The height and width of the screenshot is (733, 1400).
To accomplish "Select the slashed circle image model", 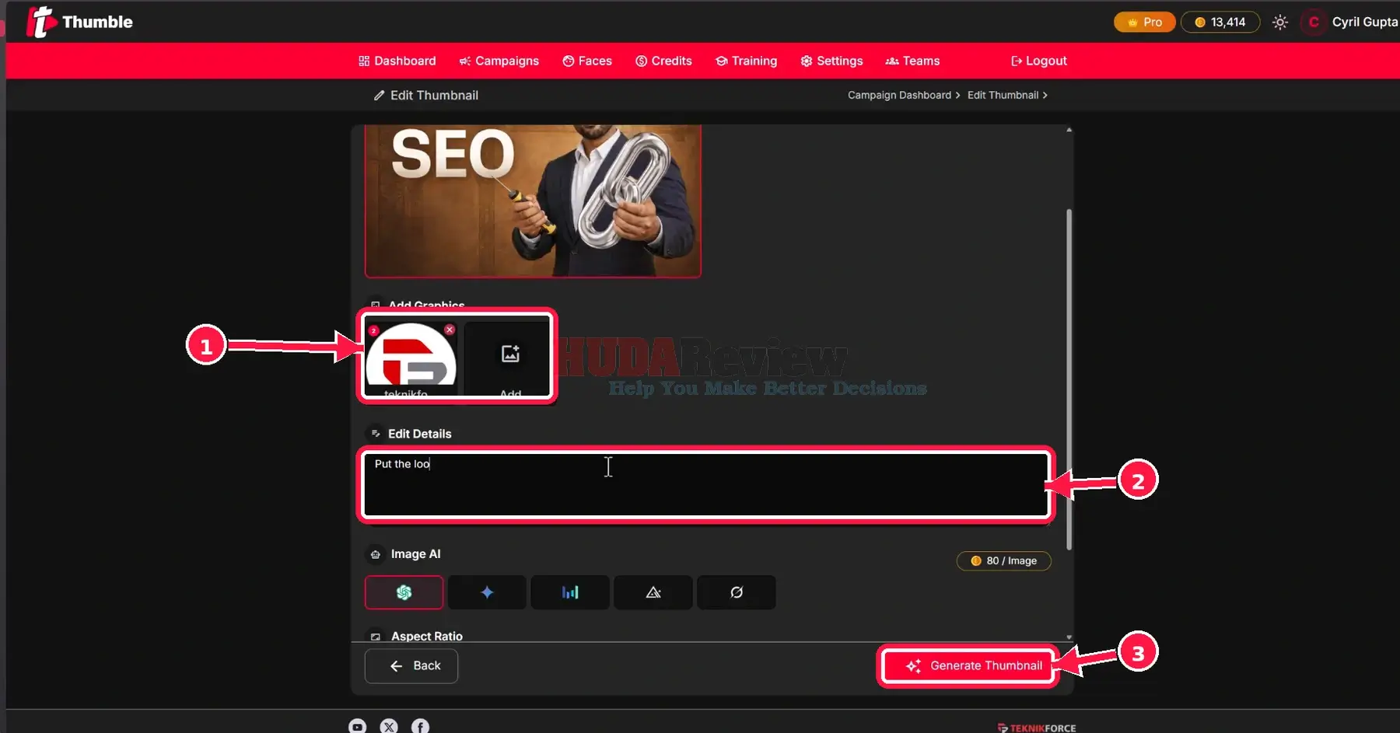I will point(737,592).
